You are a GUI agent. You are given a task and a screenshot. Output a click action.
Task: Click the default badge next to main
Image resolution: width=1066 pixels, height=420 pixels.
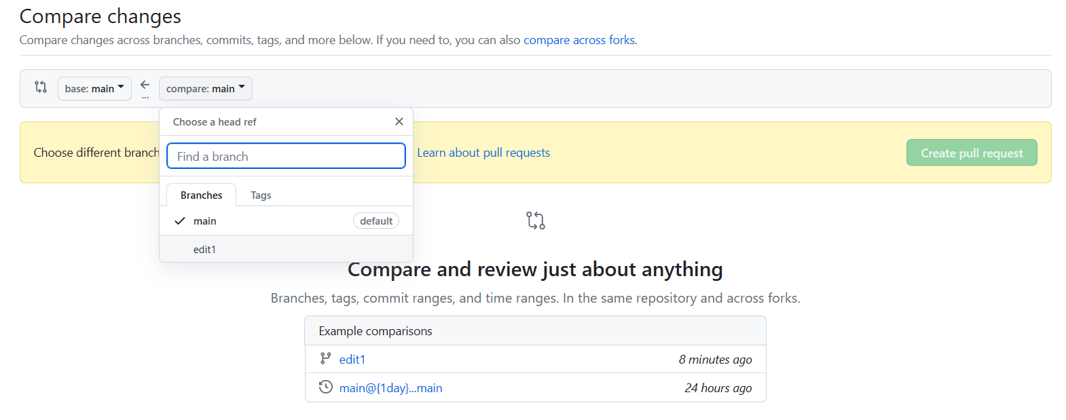[376, 221]
